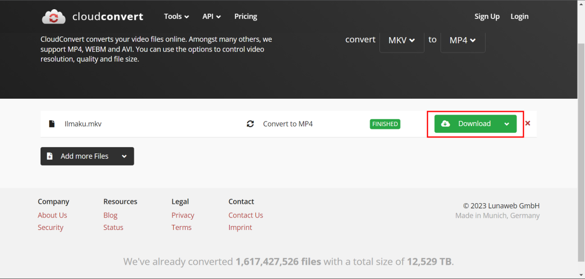Expand the Download button dropdown arrow

click(507, 124)
